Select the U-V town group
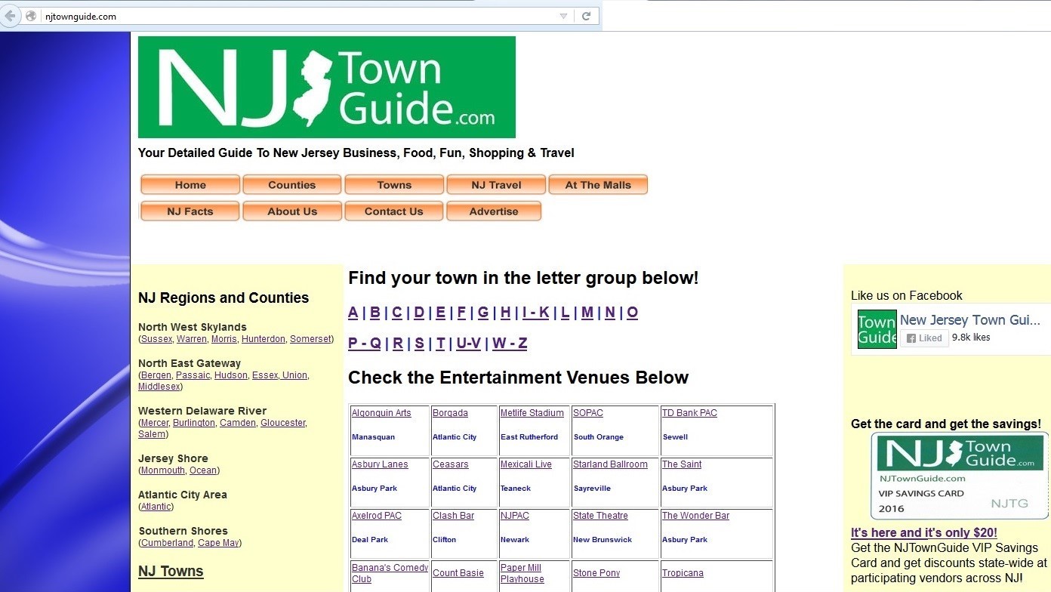 coord(468,344)
